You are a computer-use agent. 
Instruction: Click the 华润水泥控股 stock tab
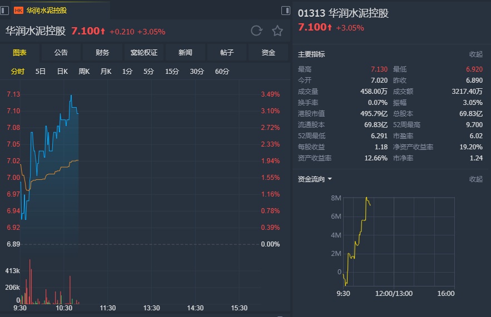point(47,10)
